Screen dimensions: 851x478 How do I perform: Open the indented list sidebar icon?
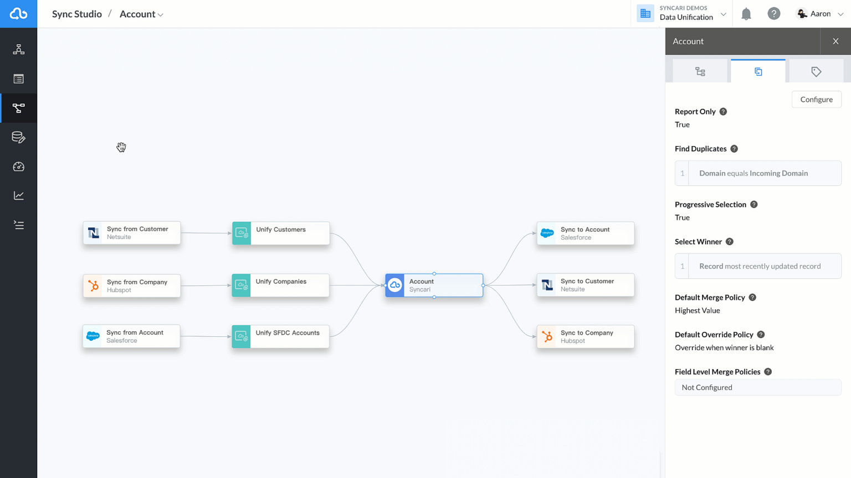pyautogui.click(x=18, y=225)
